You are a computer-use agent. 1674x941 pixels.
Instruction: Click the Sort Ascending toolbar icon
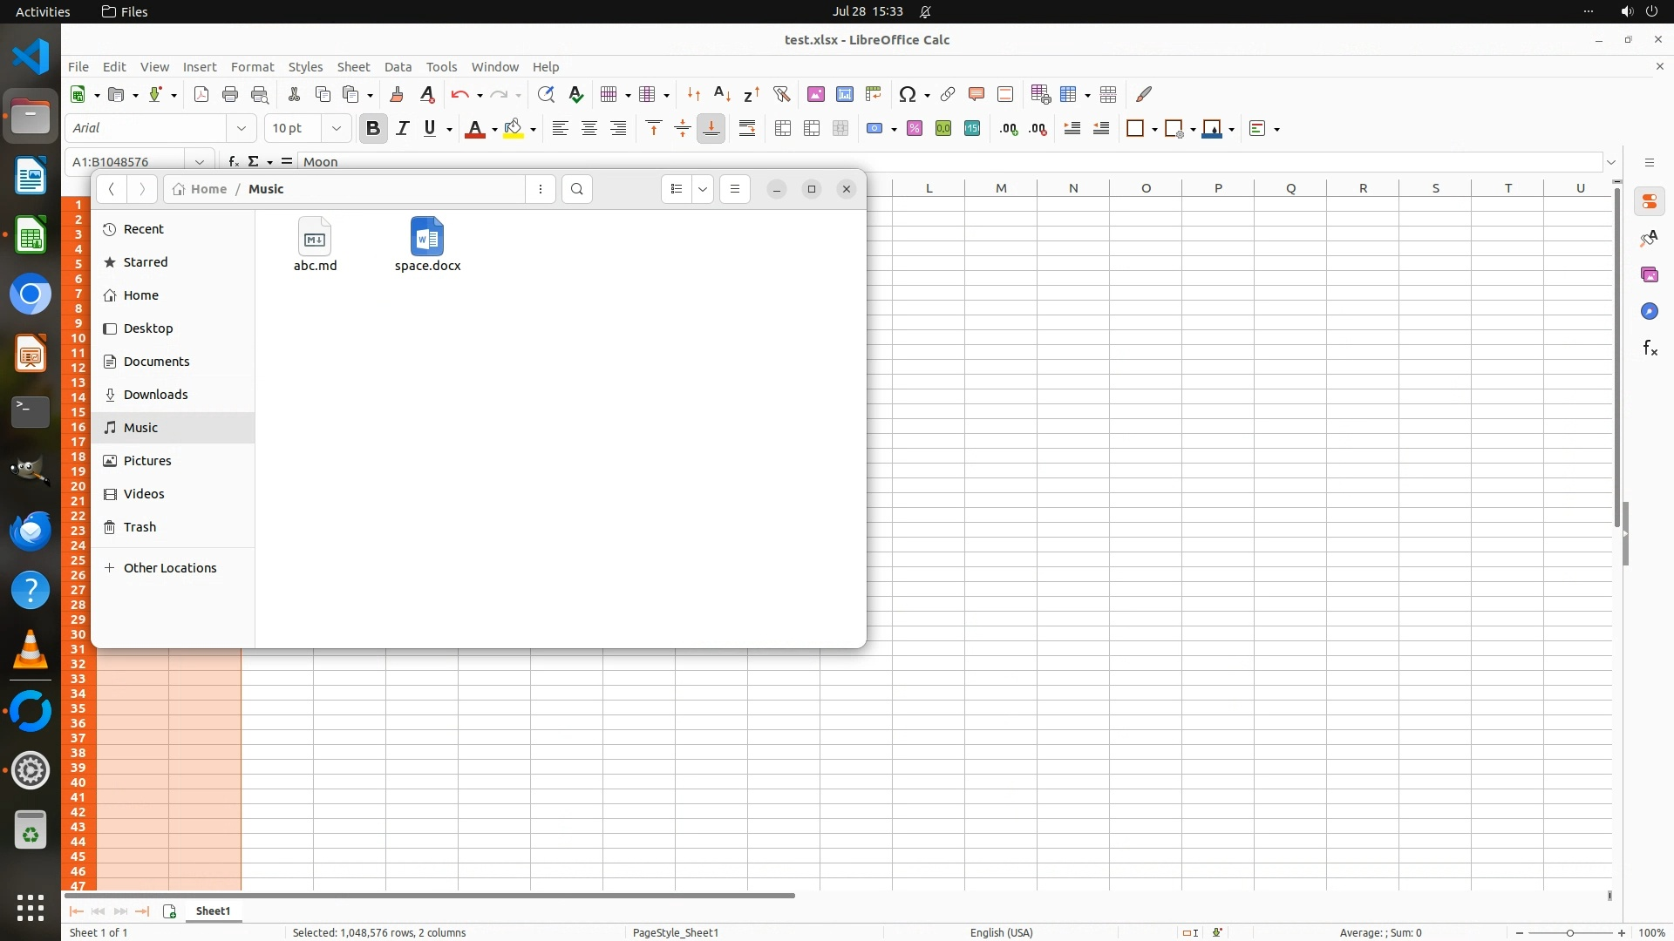[x=722, y=94]
